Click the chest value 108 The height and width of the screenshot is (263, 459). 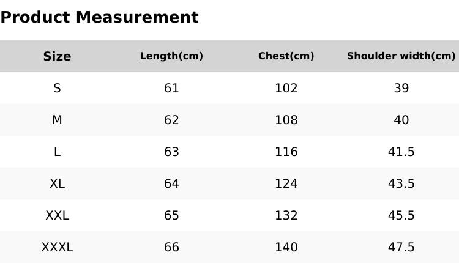coord(286,120)
